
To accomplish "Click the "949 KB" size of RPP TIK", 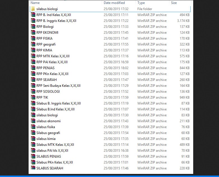I will (x=185, y=97).
